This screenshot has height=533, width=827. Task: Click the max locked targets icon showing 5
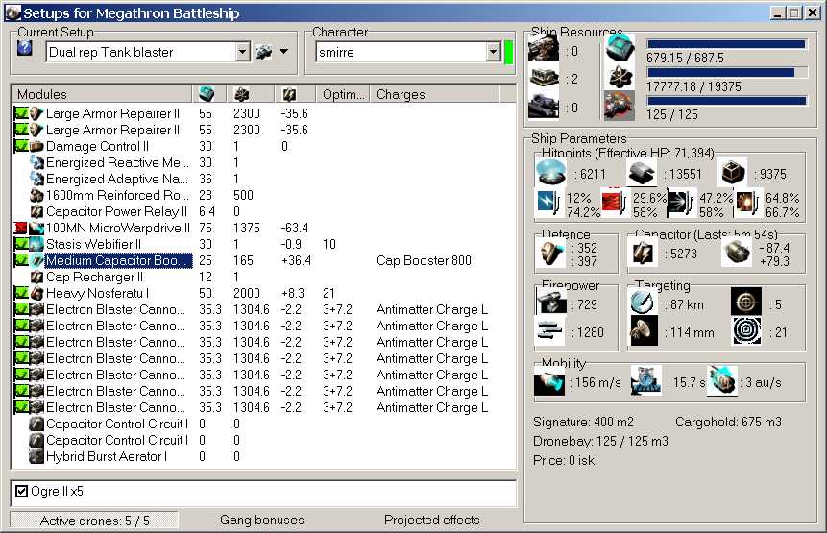pos(745,303)
